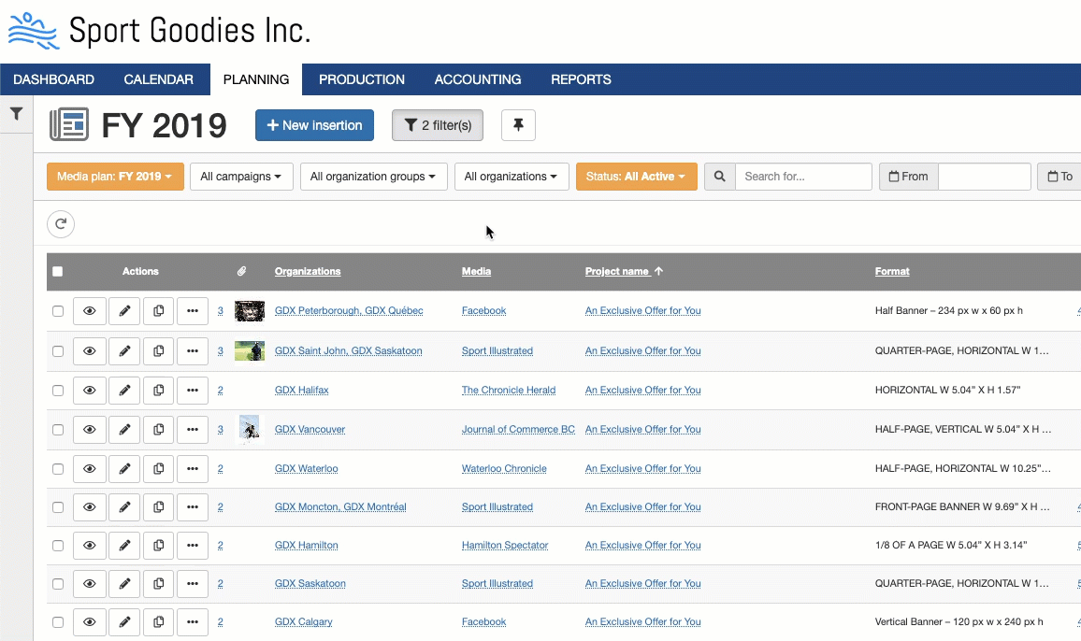1081x641 pixels.
Task: Expand the Status: All Active dropdown
Action: 636,177
